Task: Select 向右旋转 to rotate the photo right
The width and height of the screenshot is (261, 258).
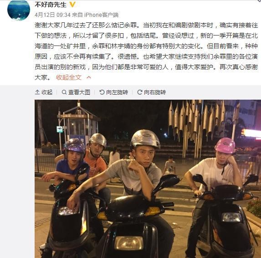Action: (155, 92)
